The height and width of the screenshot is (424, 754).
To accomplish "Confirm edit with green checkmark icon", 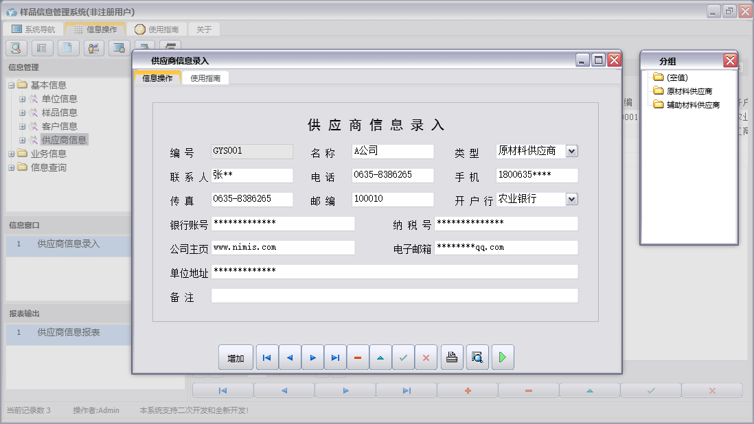I will [403, 357].
